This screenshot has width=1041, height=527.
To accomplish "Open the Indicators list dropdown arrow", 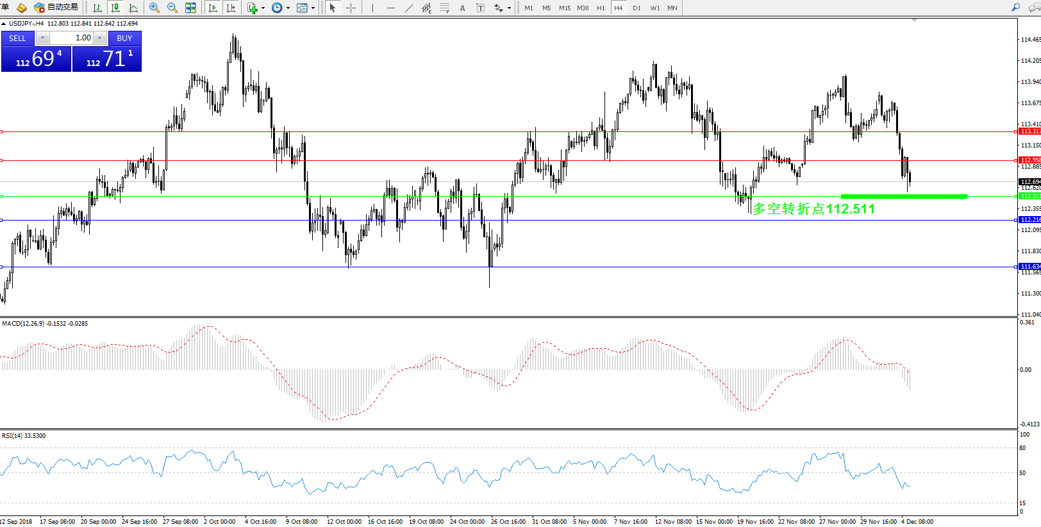I will click(x=263, y=8).
